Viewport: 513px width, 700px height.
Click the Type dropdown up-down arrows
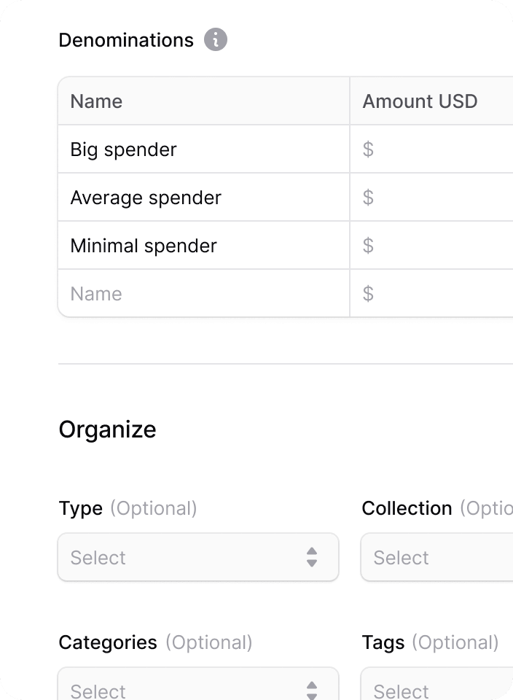[x=312, y=557]
